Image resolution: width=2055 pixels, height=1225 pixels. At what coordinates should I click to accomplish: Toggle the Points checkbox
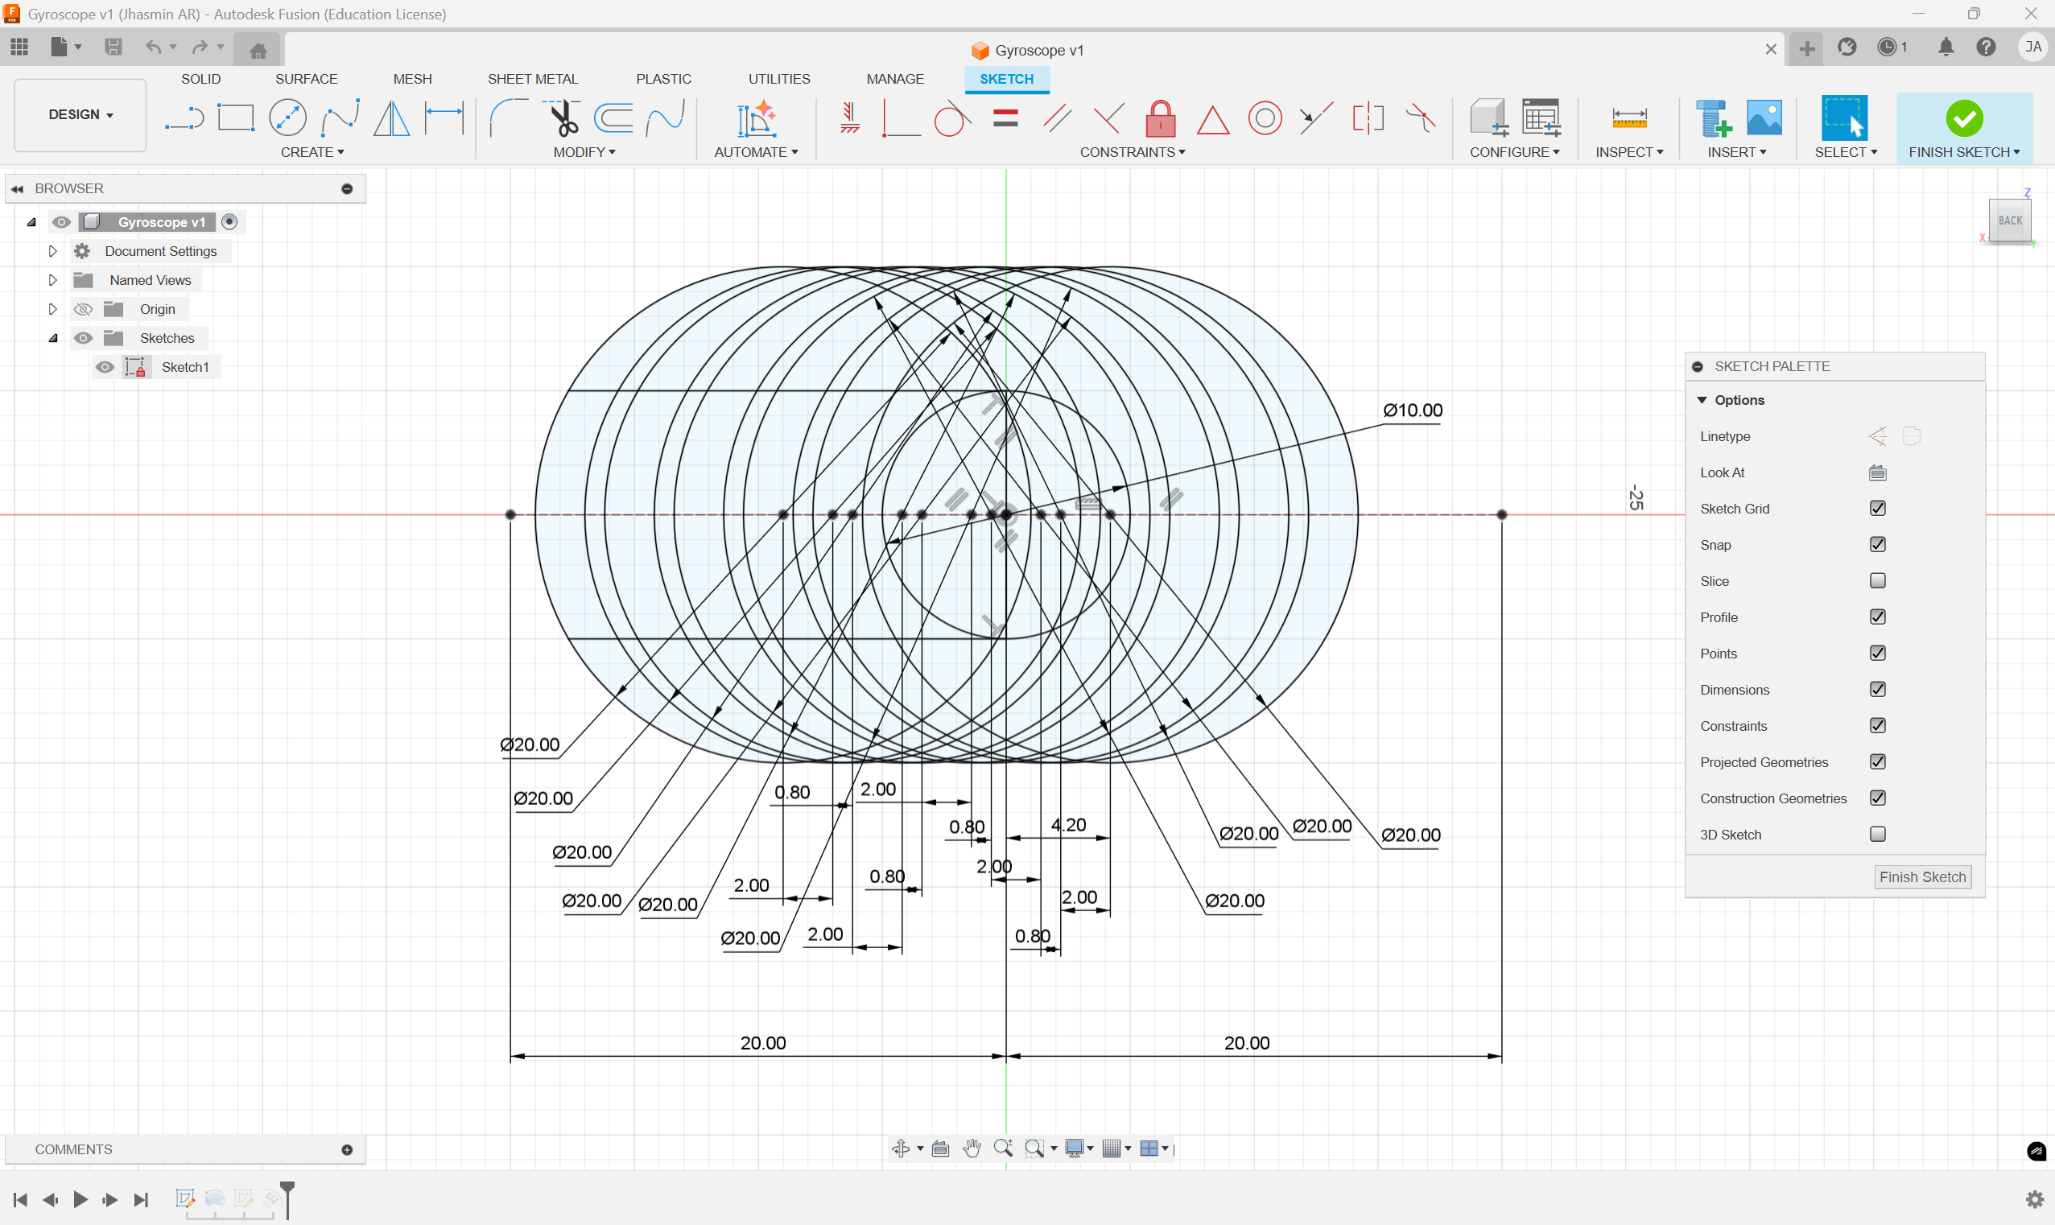point(1878,653)
